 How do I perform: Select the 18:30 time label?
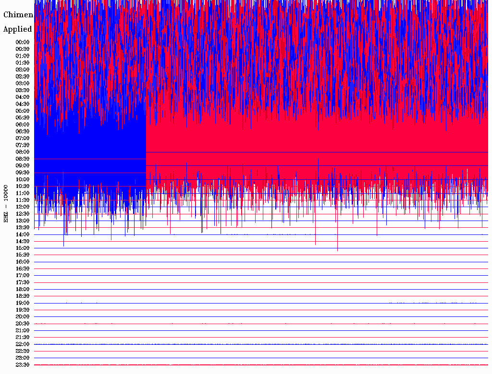coord(23,296)
